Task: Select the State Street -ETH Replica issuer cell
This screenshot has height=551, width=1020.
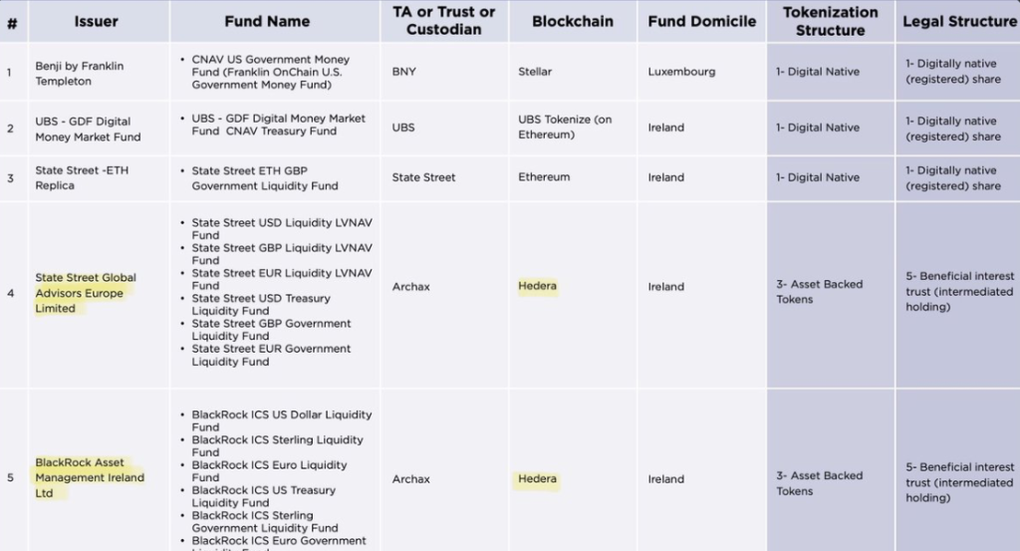Action: tap(82, 177)
